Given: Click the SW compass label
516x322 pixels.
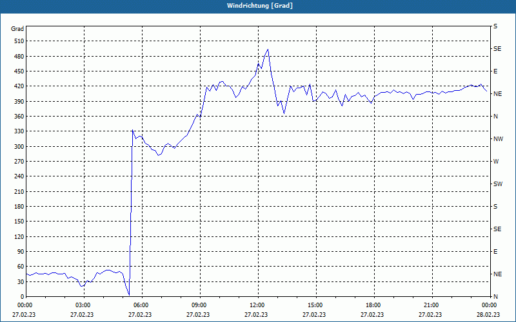Looking at the screenshot, I should click(x=498, y=184).
